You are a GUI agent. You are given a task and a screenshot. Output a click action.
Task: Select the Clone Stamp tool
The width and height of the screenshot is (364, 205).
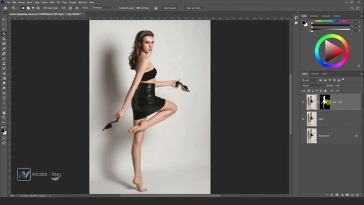pos(4,63)
